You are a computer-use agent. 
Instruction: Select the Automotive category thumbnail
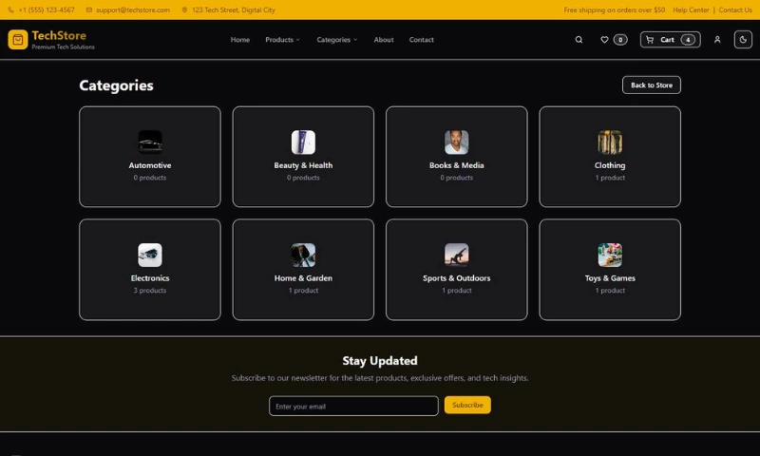click(150, 142)
